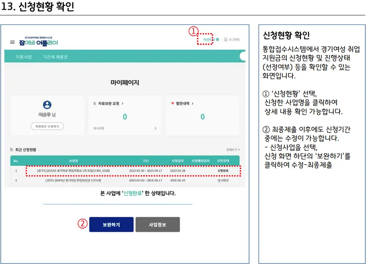
Task: Click the icon beside 최근 신청현황
Action: [12, 149]
